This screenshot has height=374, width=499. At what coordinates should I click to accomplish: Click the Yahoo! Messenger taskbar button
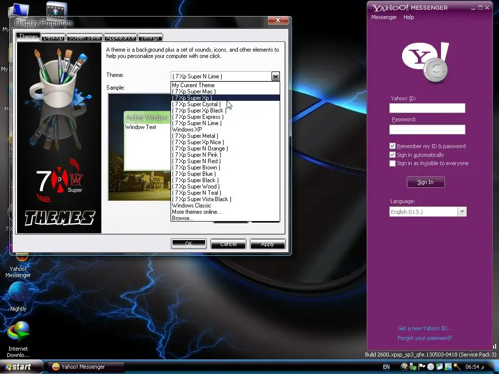pyautogui.click(x=86, y=367)
